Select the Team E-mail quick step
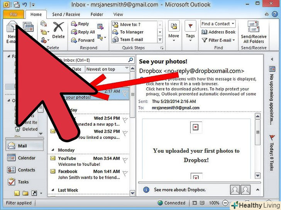The width and height of the screenshot is (281, 210). [134, 40]
